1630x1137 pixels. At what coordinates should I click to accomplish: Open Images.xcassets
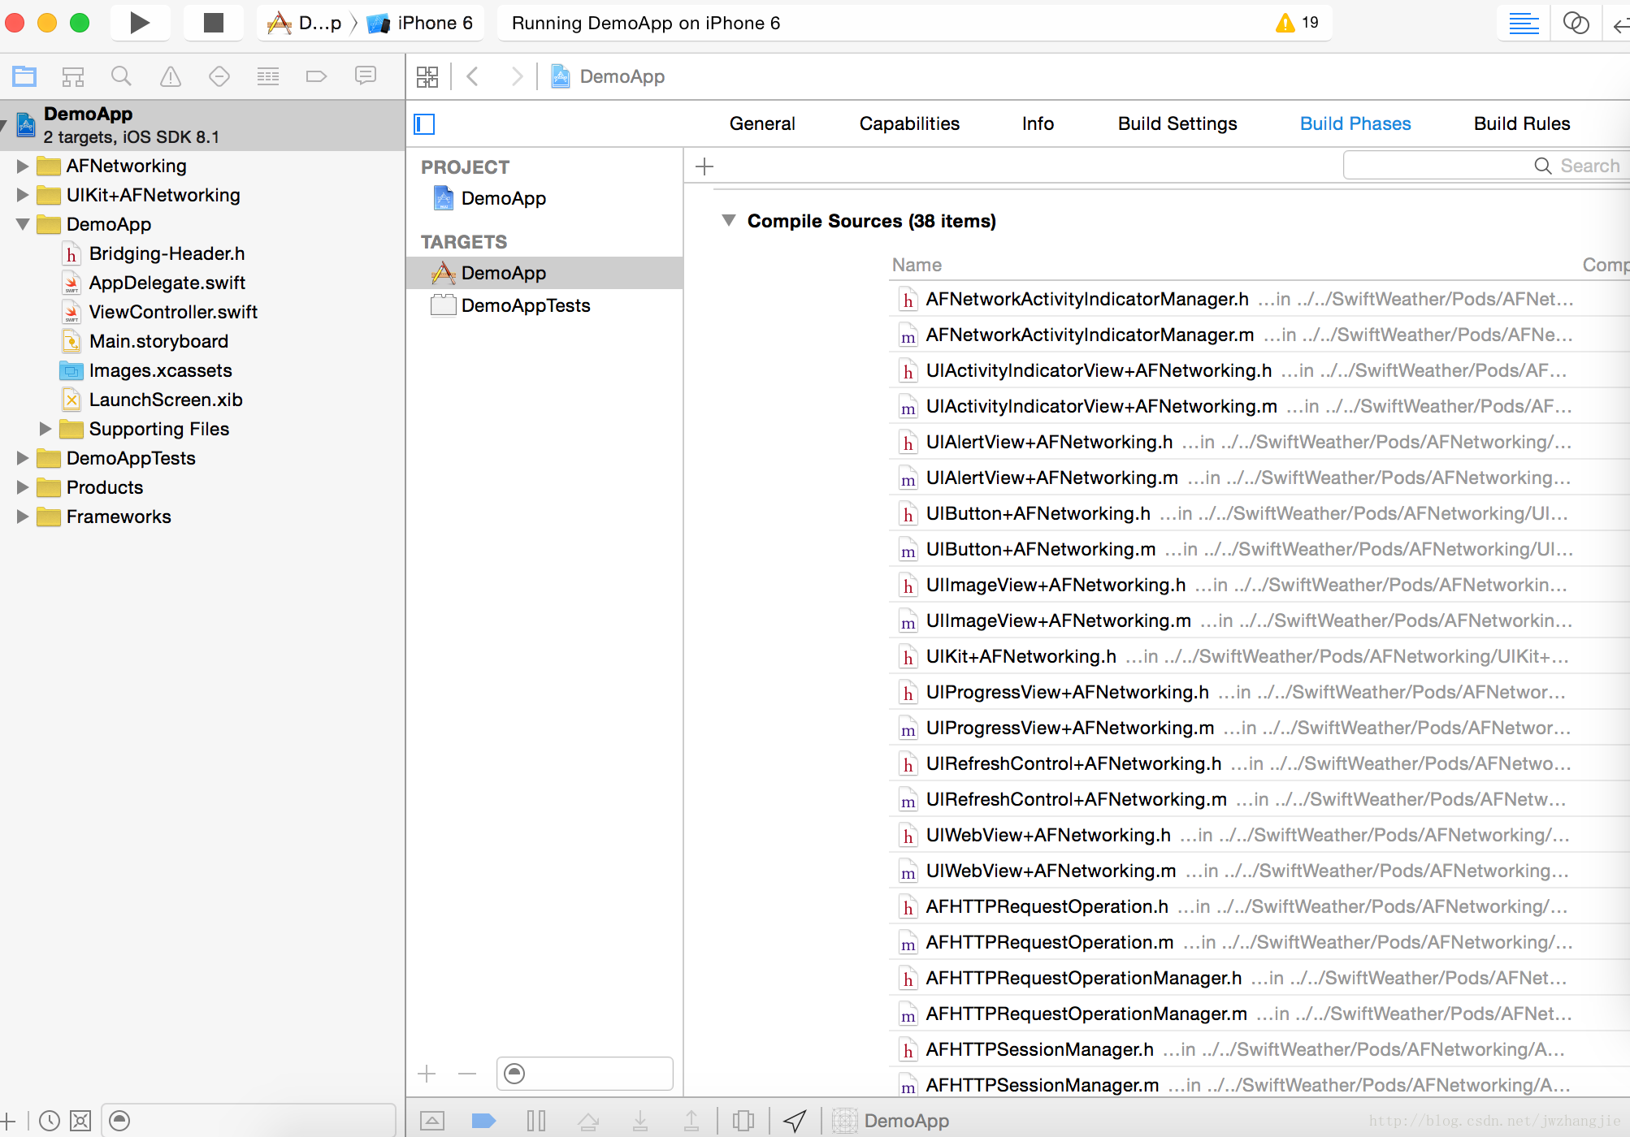(x=160, y=370)
